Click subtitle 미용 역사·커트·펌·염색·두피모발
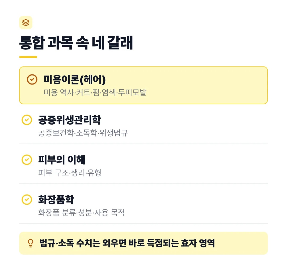 tap(95, 92)
